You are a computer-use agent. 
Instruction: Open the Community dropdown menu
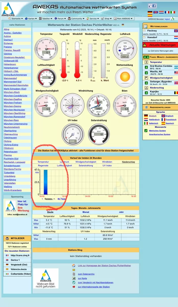(76, 19)
